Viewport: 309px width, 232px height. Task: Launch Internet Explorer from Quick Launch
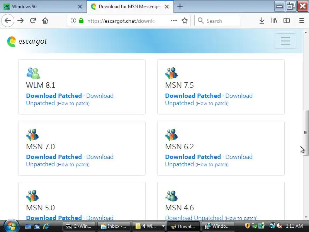46,226
